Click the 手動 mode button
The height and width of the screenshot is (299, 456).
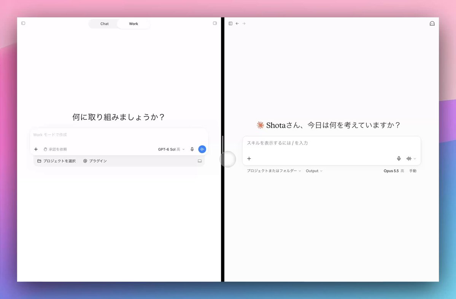click(413, 171)
